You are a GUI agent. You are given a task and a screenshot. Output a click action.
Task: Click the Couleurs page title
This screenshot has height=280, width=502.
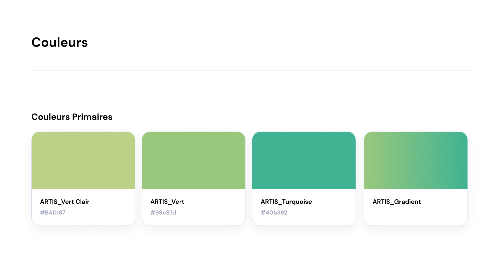(x=60, y=42)
